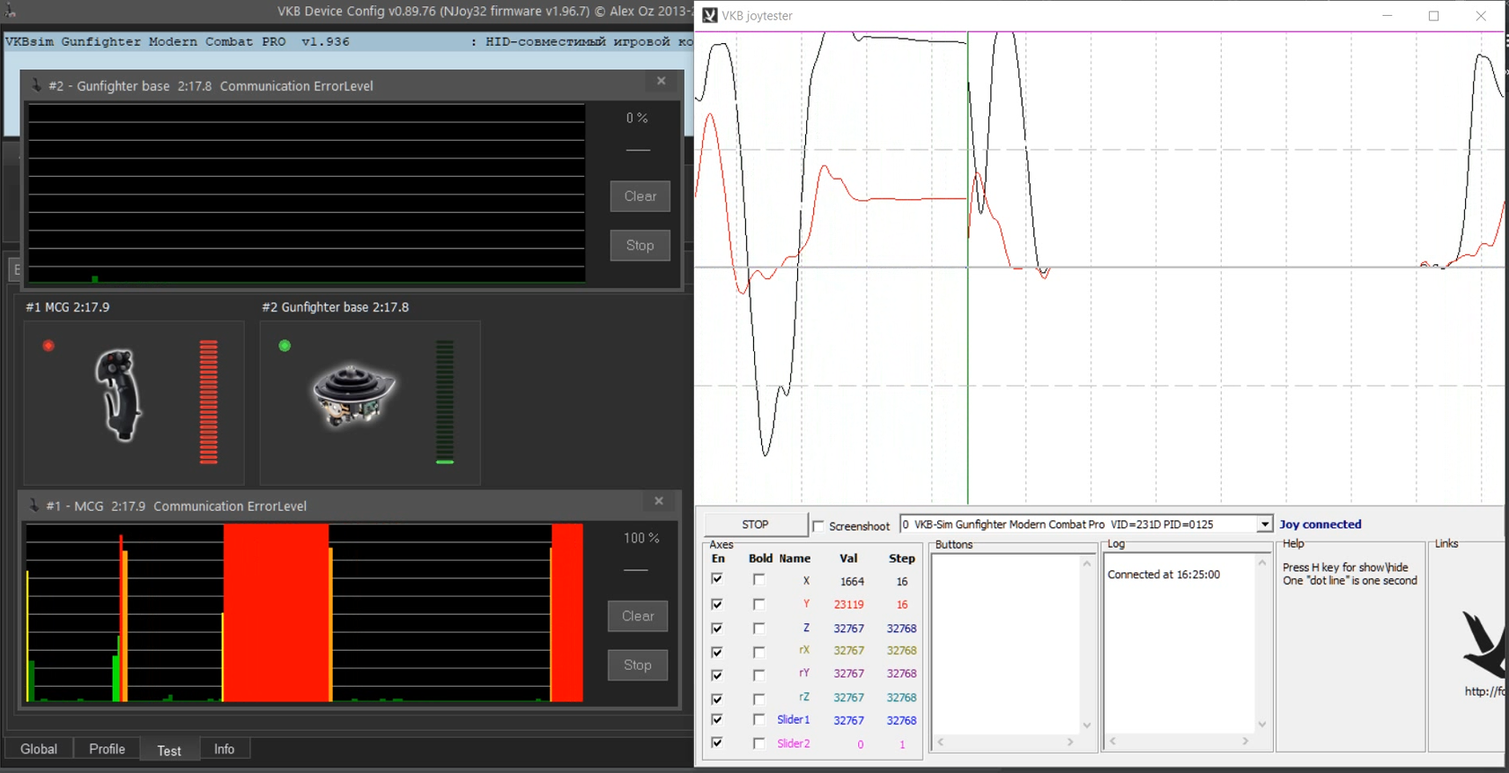This screenshot has width=1509, height=773.
Task: Open the http link under Links
Action: 1485,691
